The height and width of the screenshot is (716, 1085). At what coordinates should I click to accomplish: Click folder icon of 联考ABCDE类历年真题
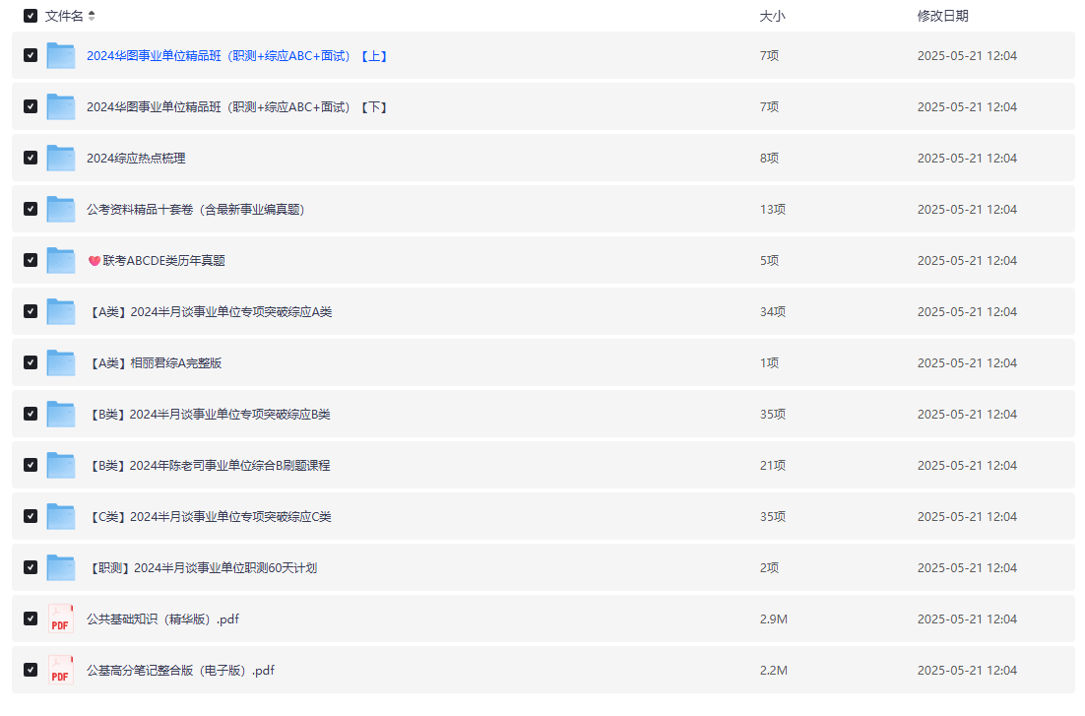pyautogui.click(x=61, y=260)
